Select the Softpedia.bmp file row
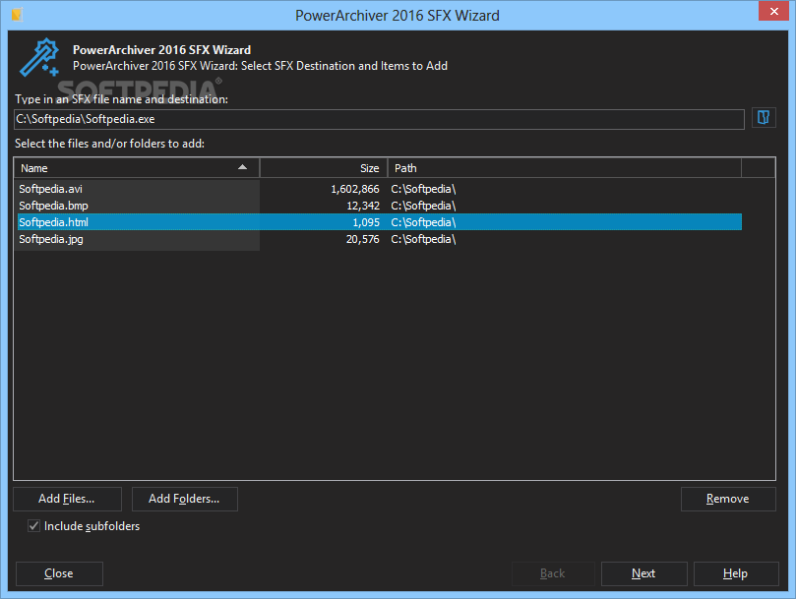The height and width of the screenshot is (599, 796). tap(379, 206)
